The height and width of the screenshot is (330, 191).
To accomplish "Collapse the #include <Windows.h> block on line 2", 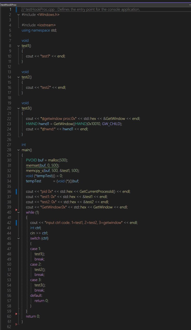I will [18, 15].
